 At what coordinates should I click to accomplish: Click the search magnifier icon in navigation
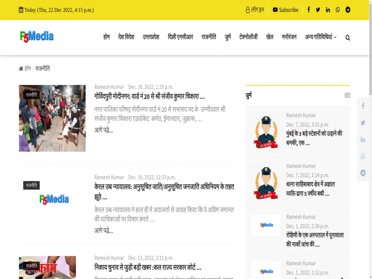click(347, 38)
